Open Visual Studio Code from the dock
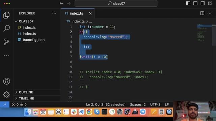 81,112
